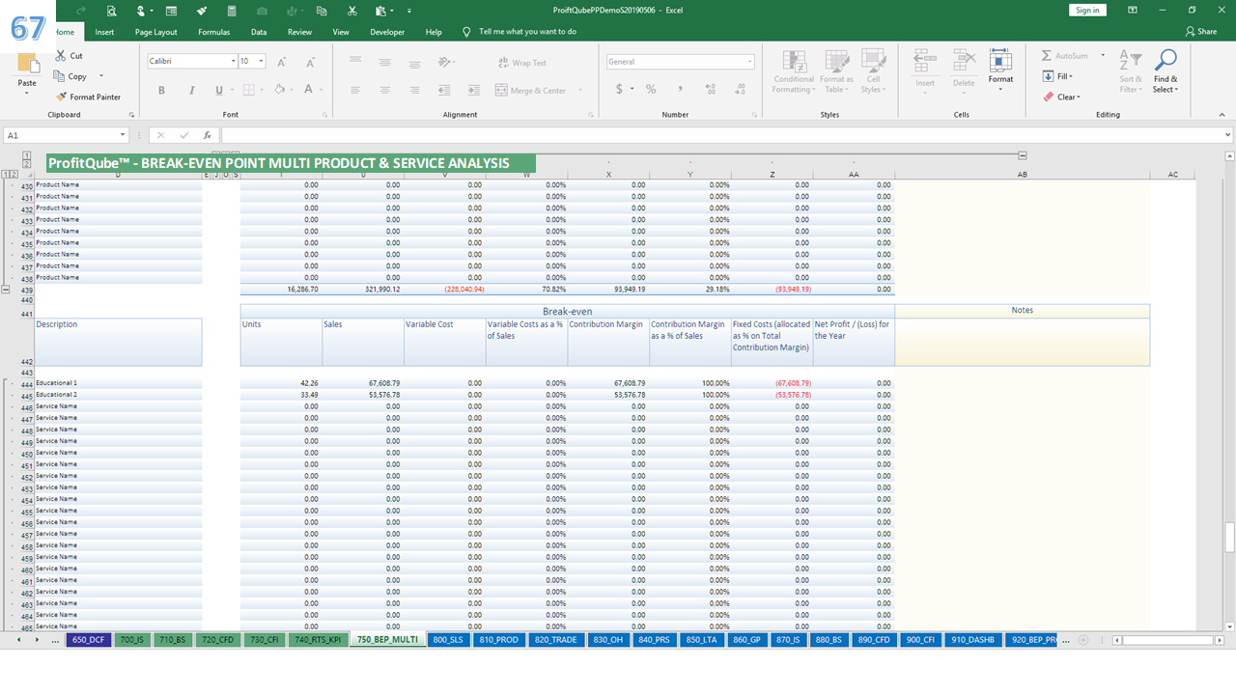Click the Center align icon
The image size is (1236, 695).
[385, 90]
